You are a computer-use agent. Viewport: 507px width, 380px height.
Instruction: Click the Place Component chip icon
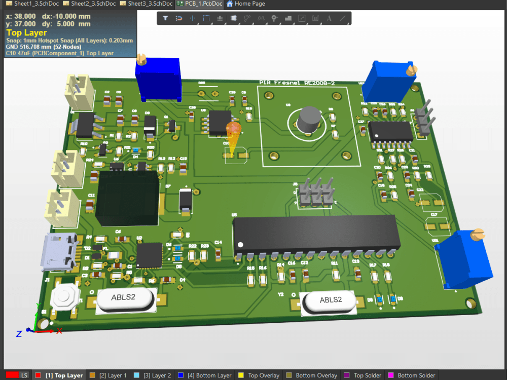(x=233, y=18)
